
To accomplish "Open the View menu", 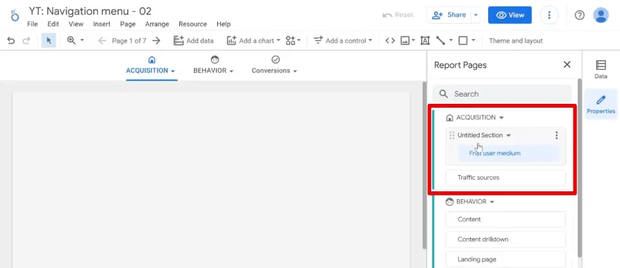I will tap(76, 24).
